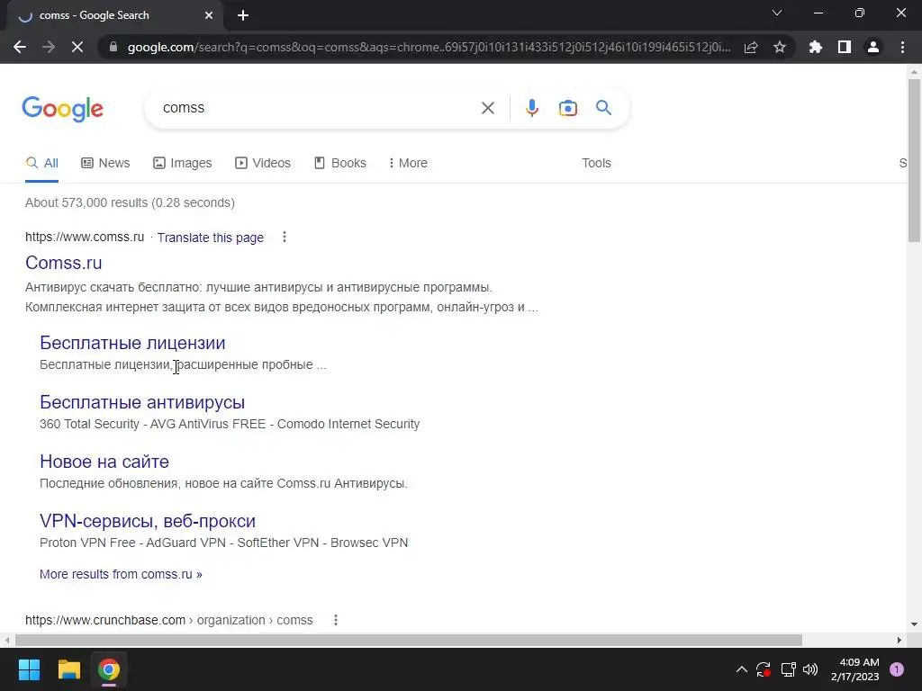Click the scroll left arrow
The height and width of the screenshot is (691, 922).
click(6, 640)
